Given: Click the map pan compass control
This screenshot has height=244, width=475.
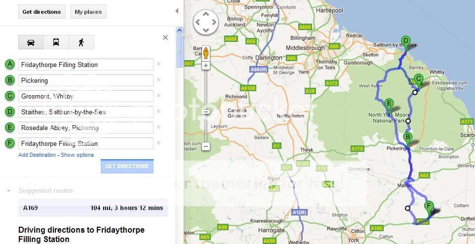Looking at the screenshot, I should coord(205,22).
